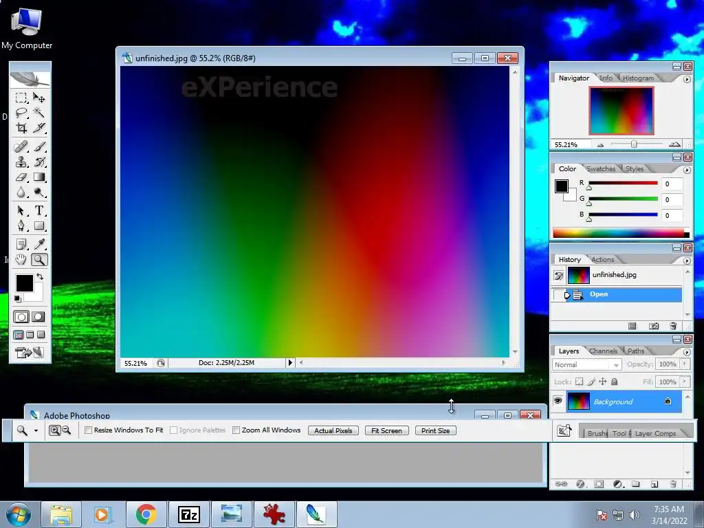The image size is (704, 528).
Task: Open the Layers panel options menu
Action: click(687, 353)
